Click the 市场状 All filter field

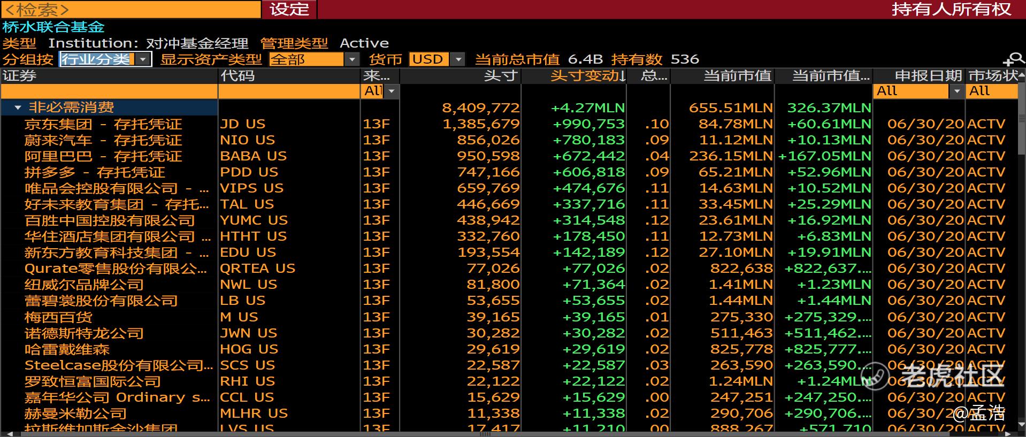tap(993, 91)
